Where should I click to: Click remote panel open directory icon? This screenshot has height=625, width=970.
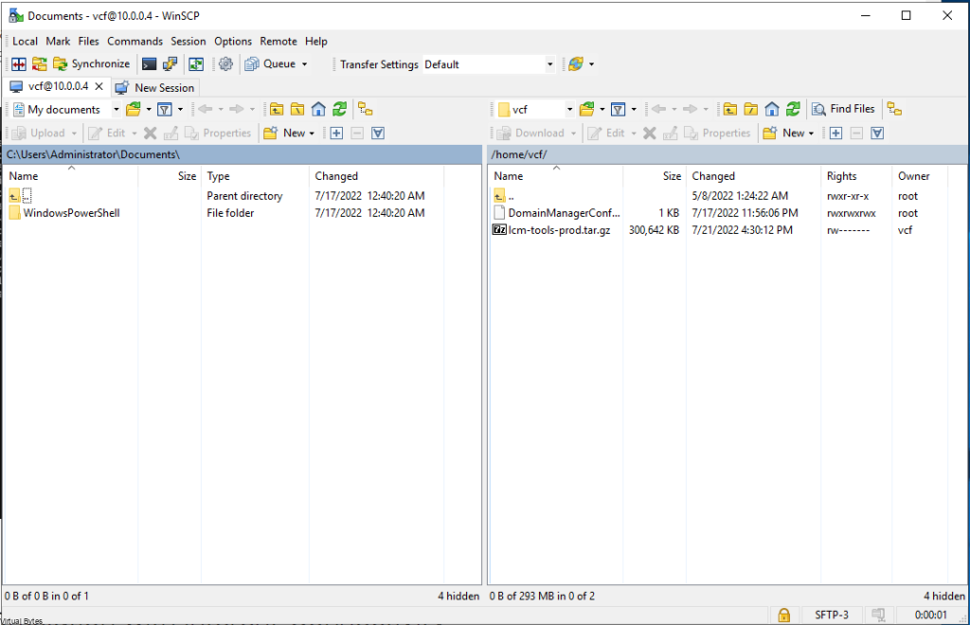coord(587,110)
